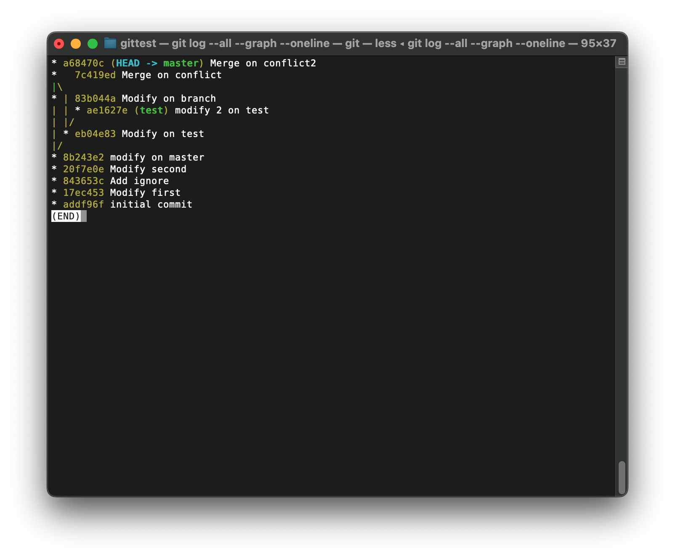Click the red close window button

click(x=59, y=44)
